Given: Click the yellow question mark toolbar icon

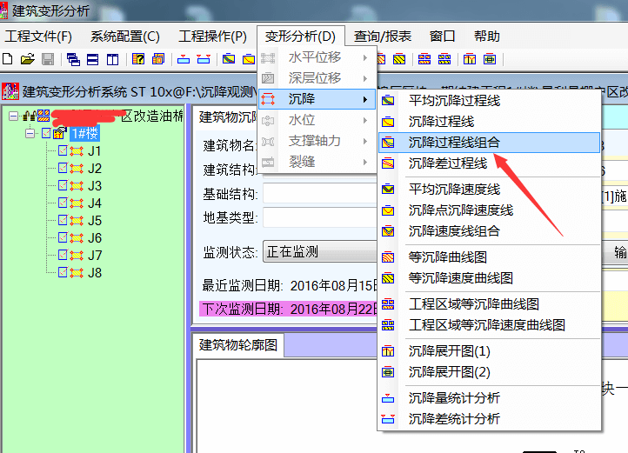Looking at the screenshot, I should click(x=138, y=59).
